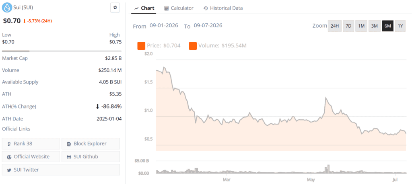This screenshot has width=412, height=184.
Task: Click the ATH value $5.35
Action: [x=115, y=94]
